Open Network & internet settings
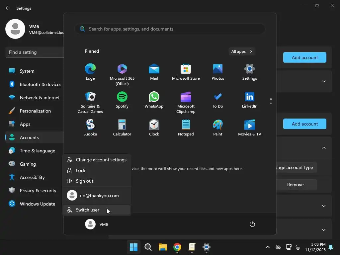340x255 pixels. coord(35,98)
